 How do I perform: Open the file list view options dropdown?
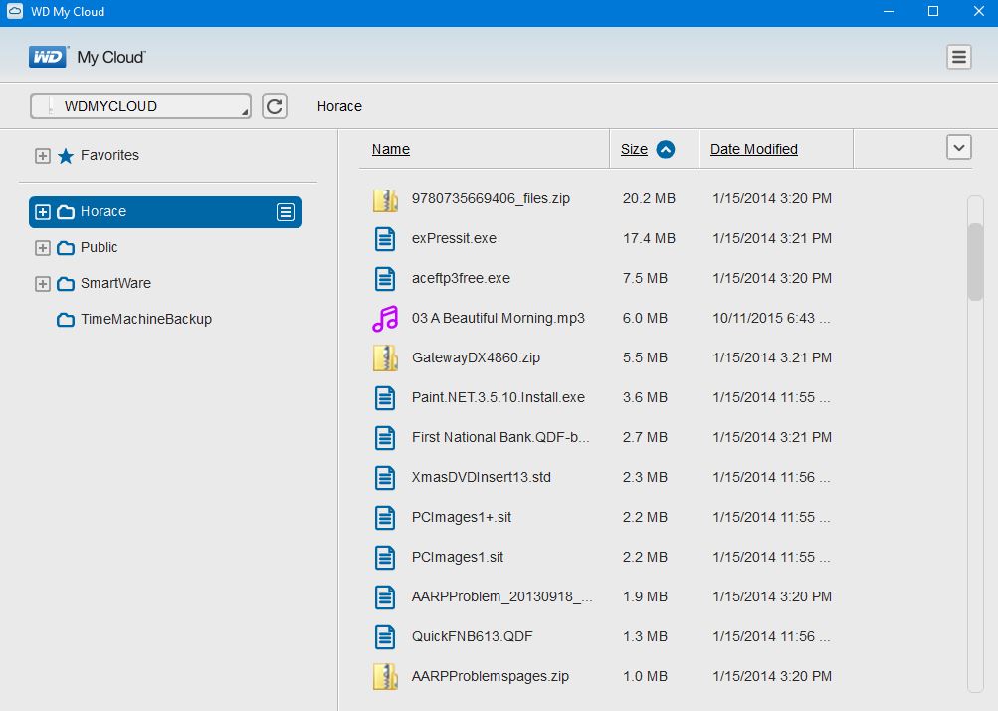(958, 147)
